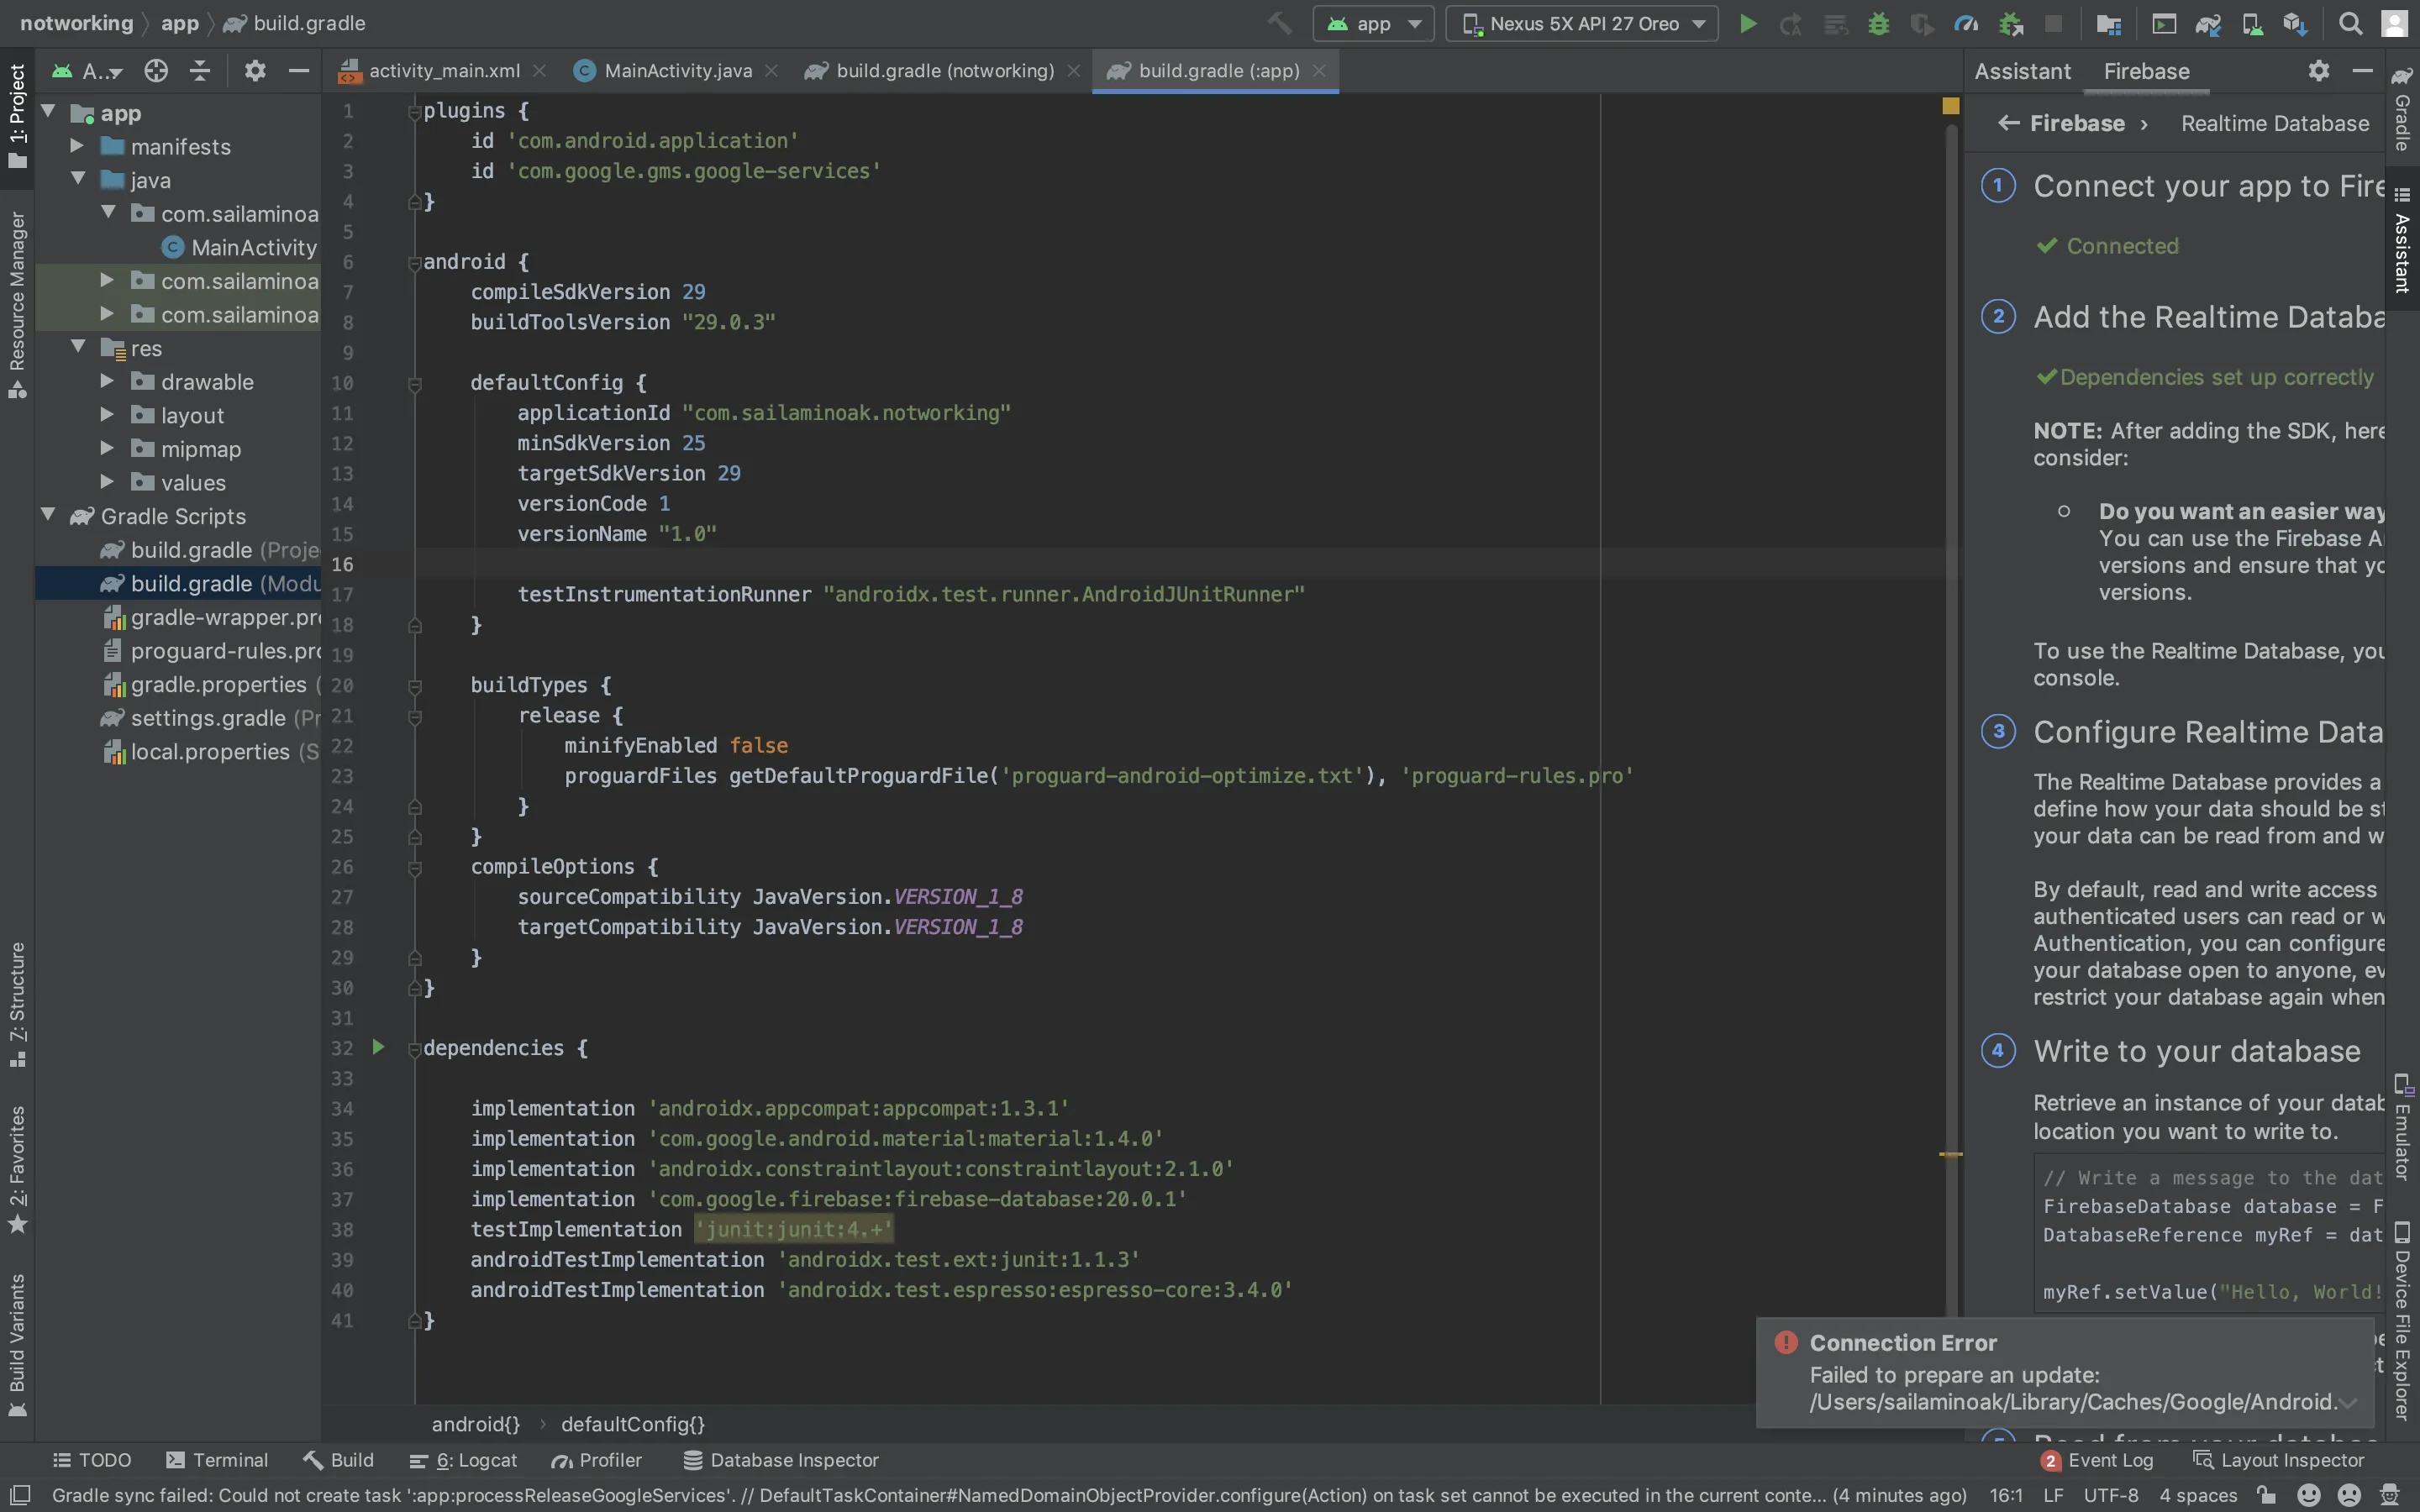Open the Event Log button

click(2097, 1460)
